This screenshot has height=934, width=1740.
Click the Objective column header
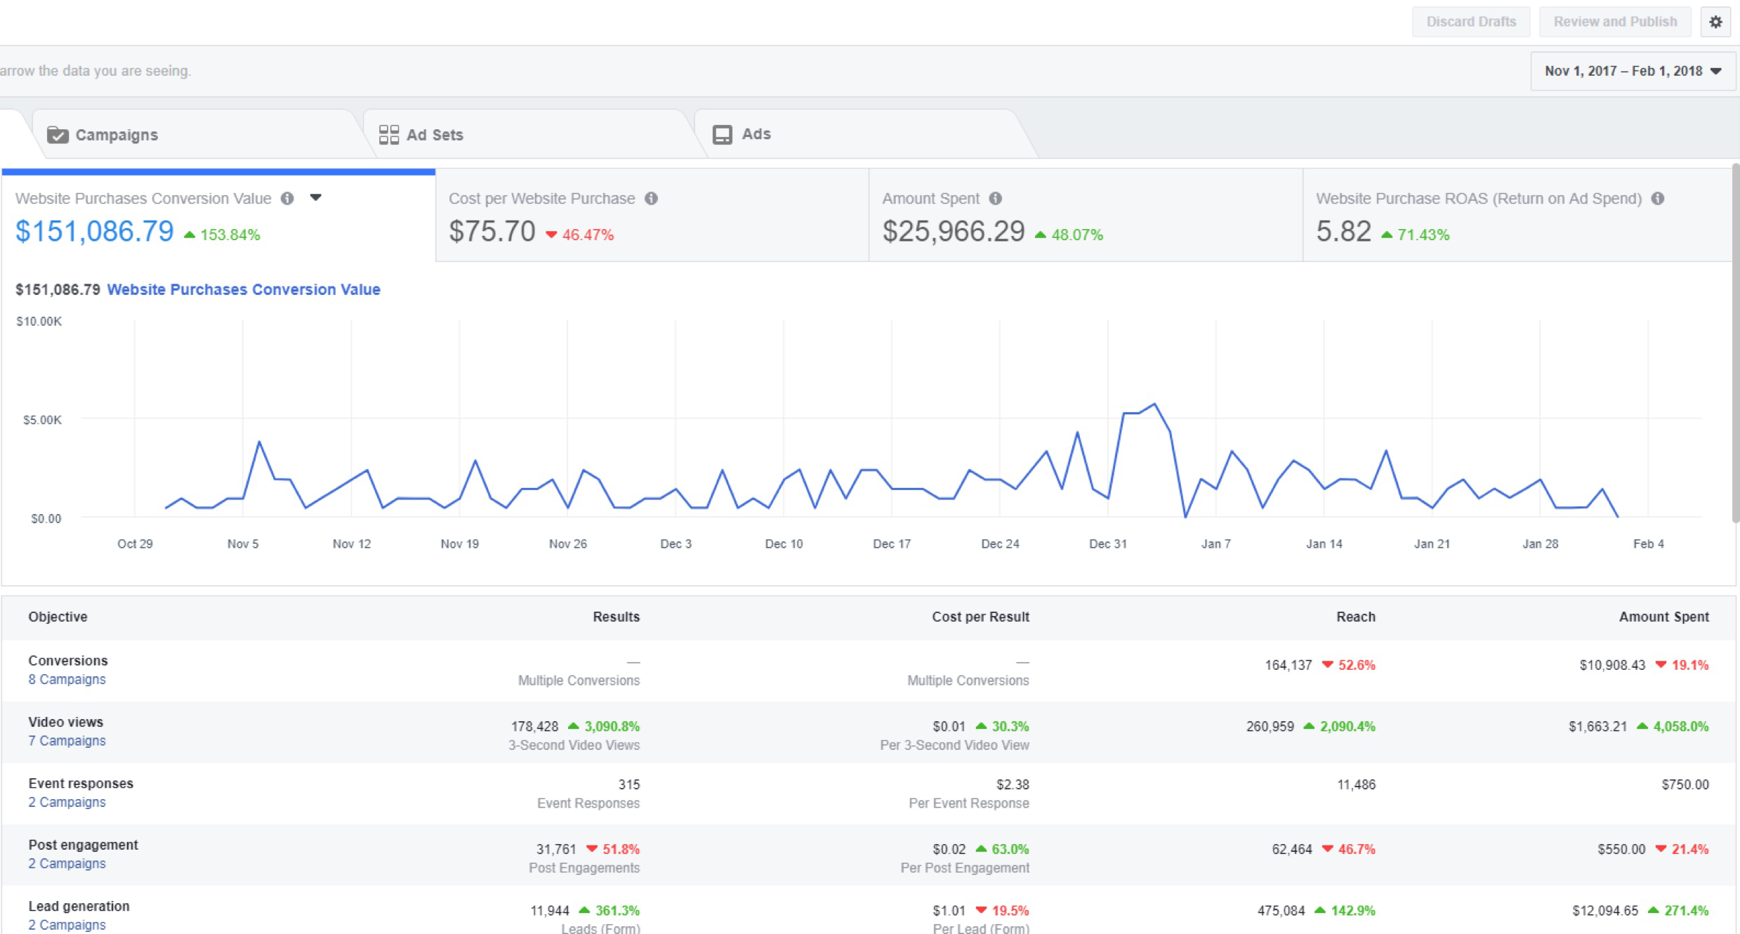click(58, 617)
